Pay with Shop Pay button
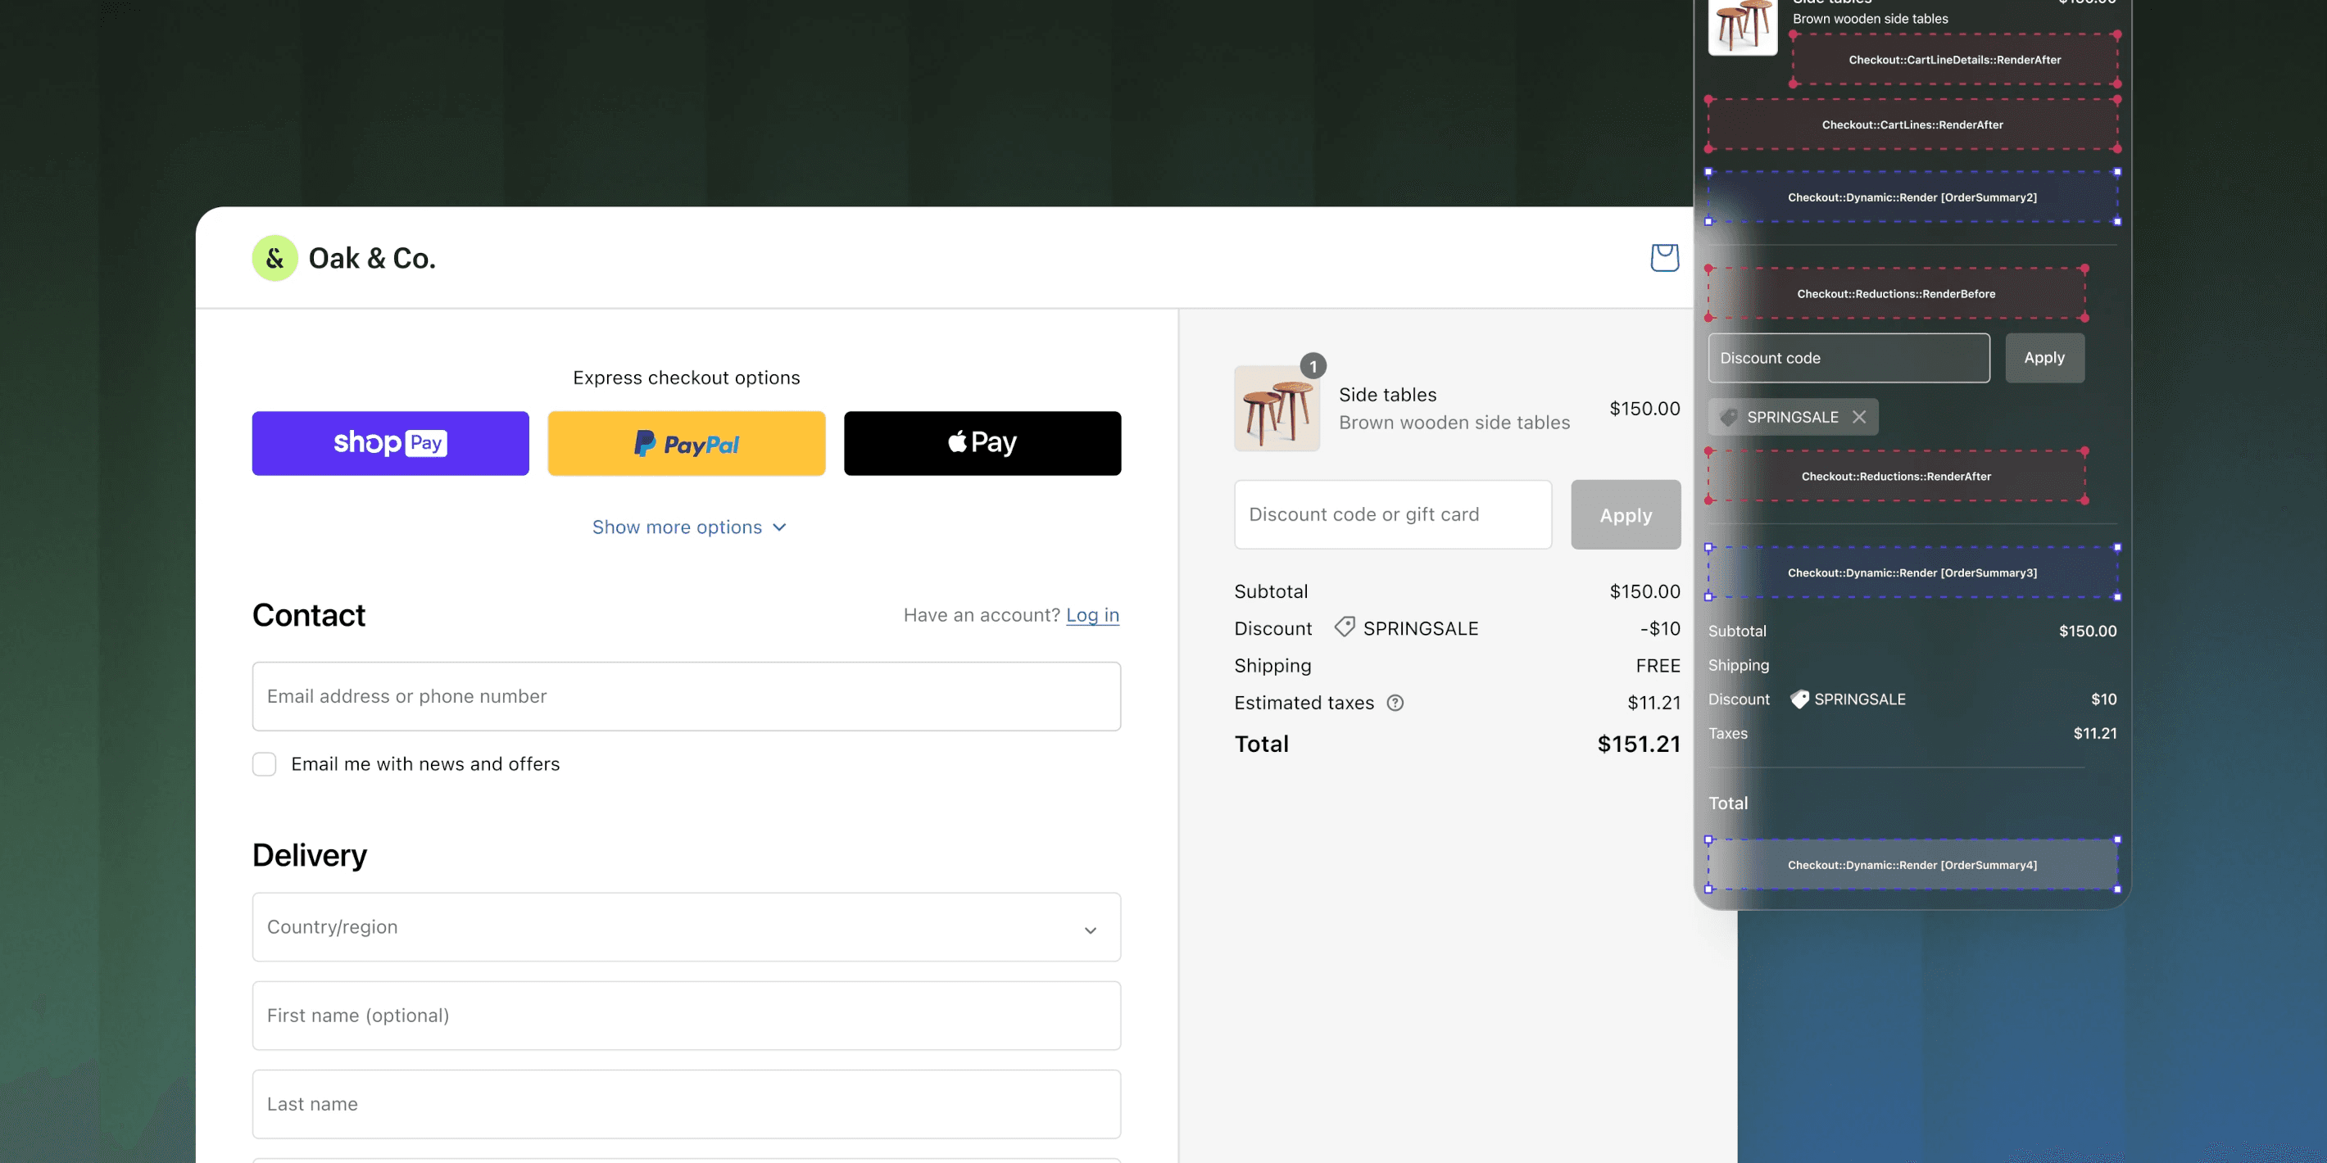The width and height of the screenshot is (2327, 1163). click(390, 443)
